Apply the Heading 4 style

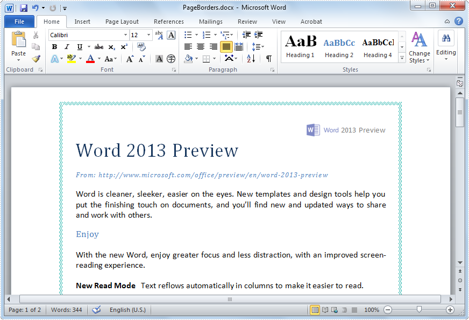[x=378, y=46]
